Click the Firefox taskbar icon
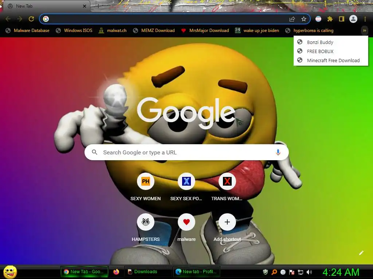Screen dimensions: 373x279 click(116, 272)
